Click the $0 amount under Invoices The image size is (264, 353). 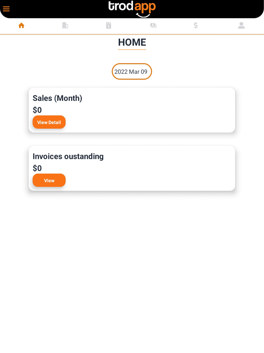[37, 168]
